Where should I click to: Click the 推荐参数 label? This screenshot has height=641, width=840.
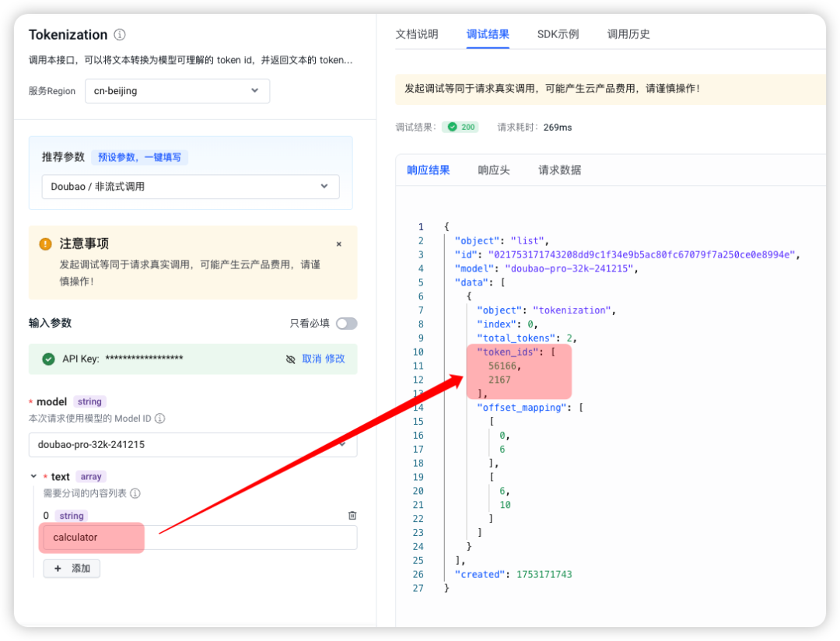(x=63, y=157)
